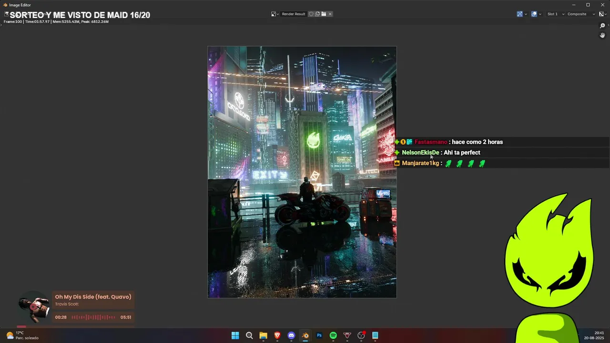This screenshot has height=343, width=610.
Task: Open Windows taskbar search
Action: pyautogui.click(x=249, y=335)
